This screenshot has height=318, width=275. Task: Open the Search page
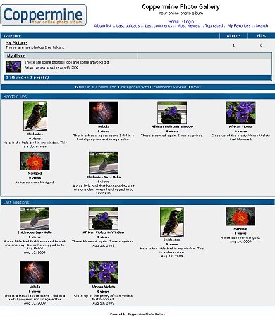262,25
